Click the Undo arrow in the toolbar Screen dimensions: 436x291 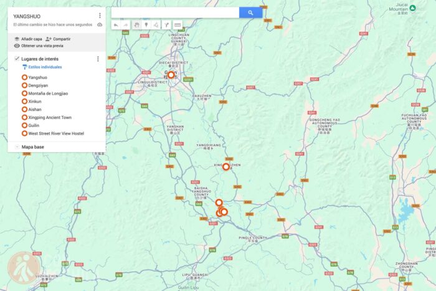tap(116, 25)
